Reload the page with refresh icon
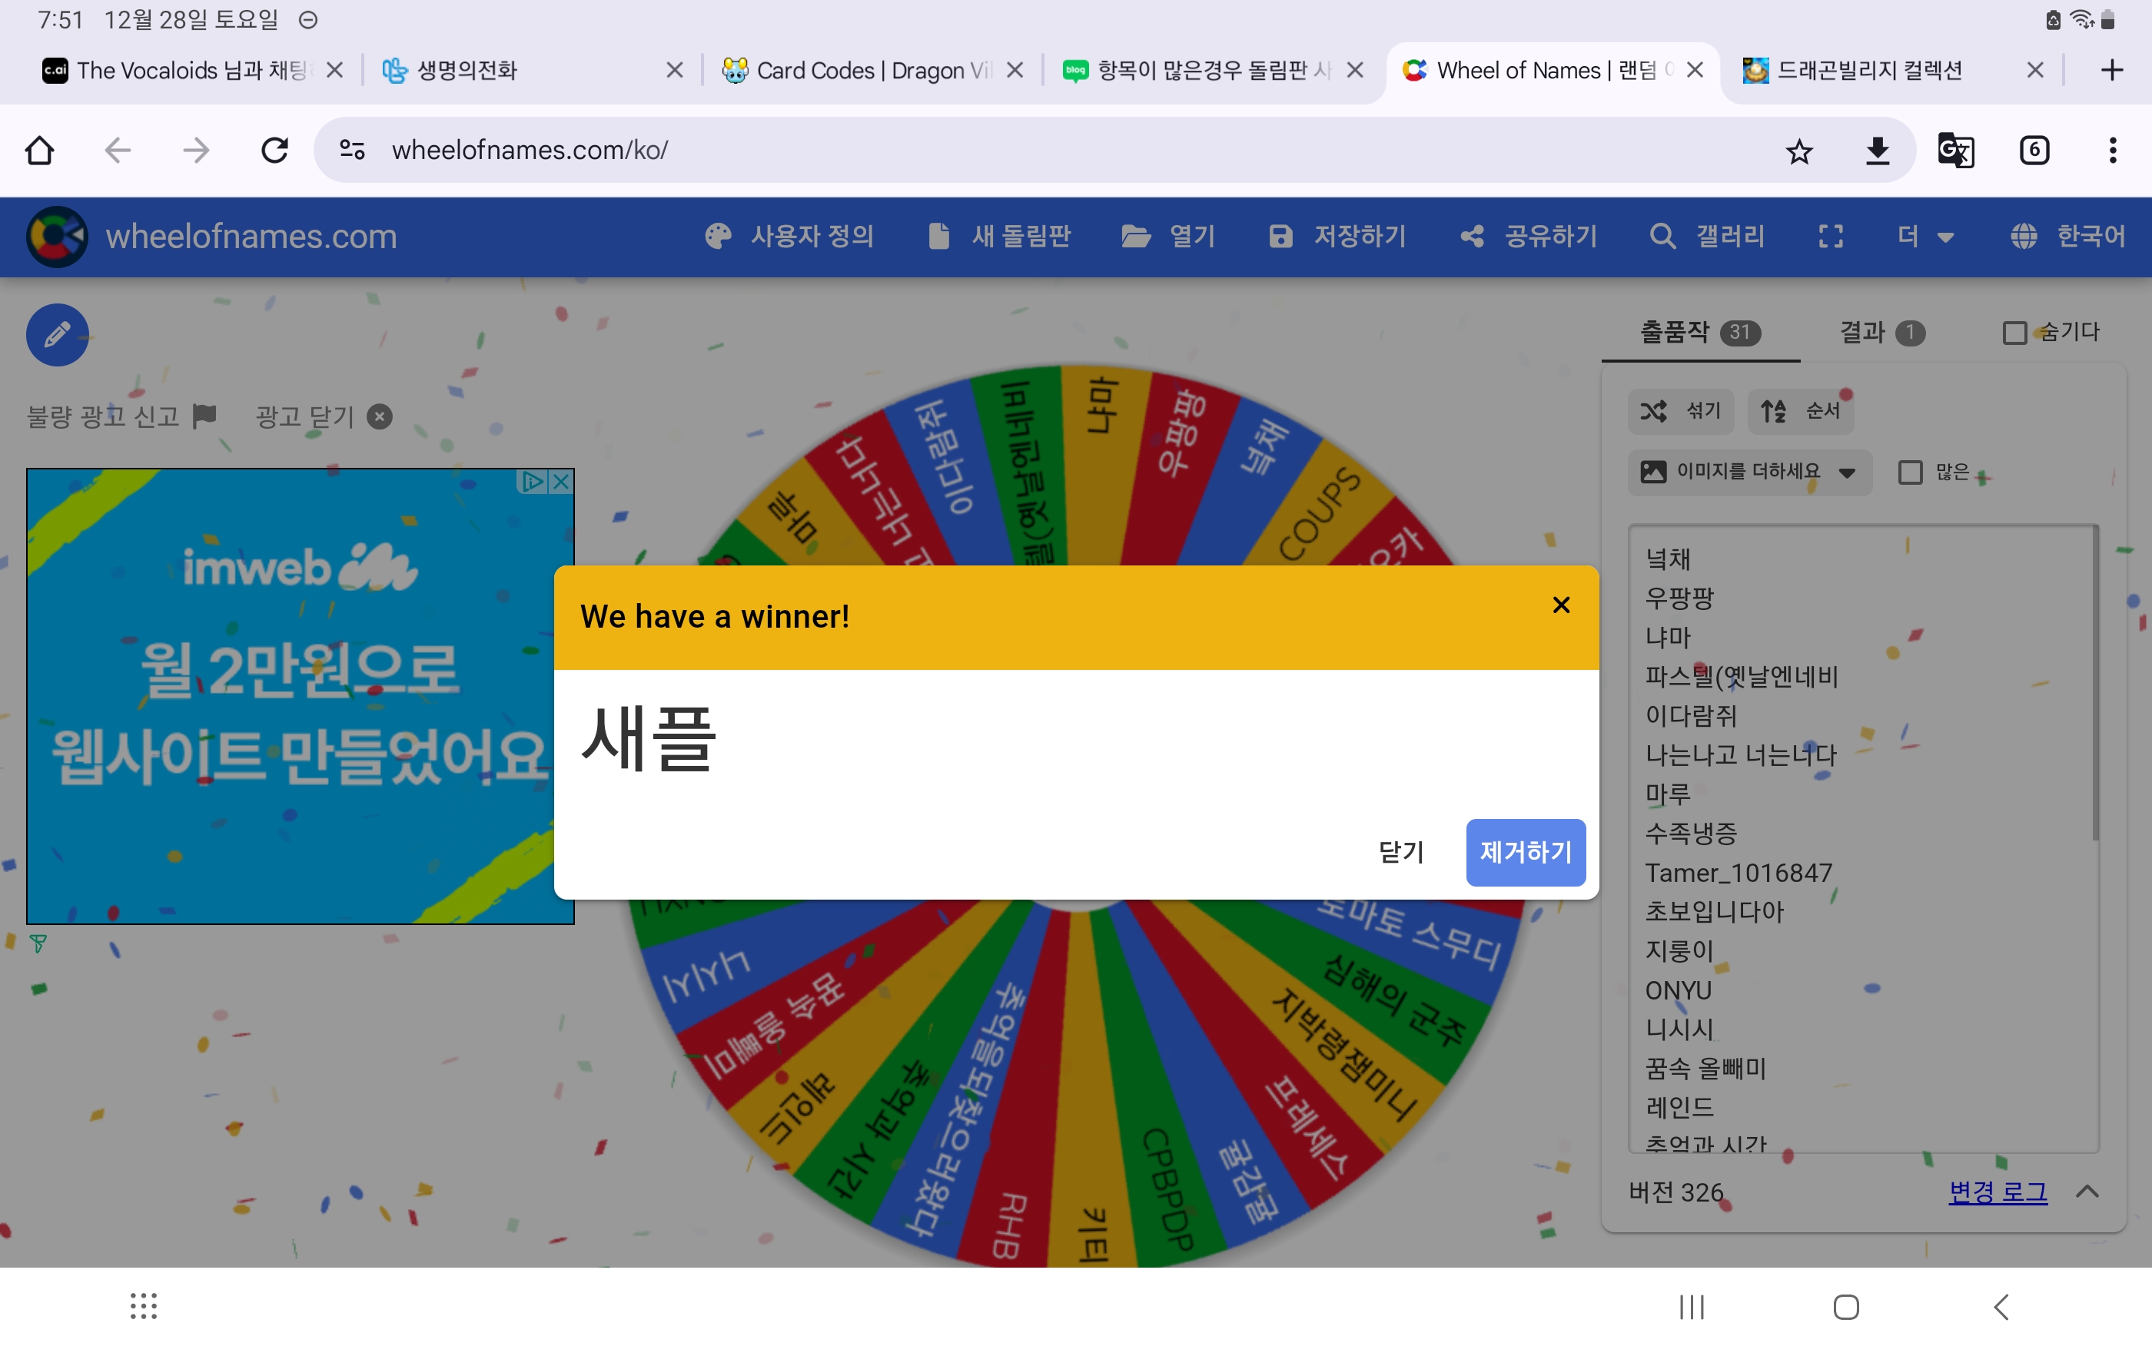This screenshot has height=1346, width=2152. click(274, 150)
